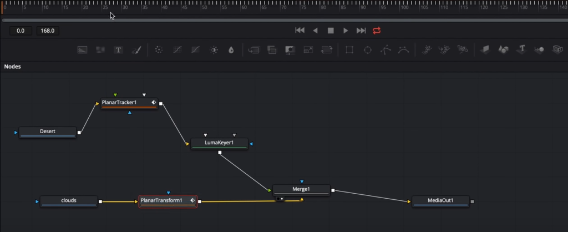Click the output square of the Desert node
568x232 pixels.
79,133
